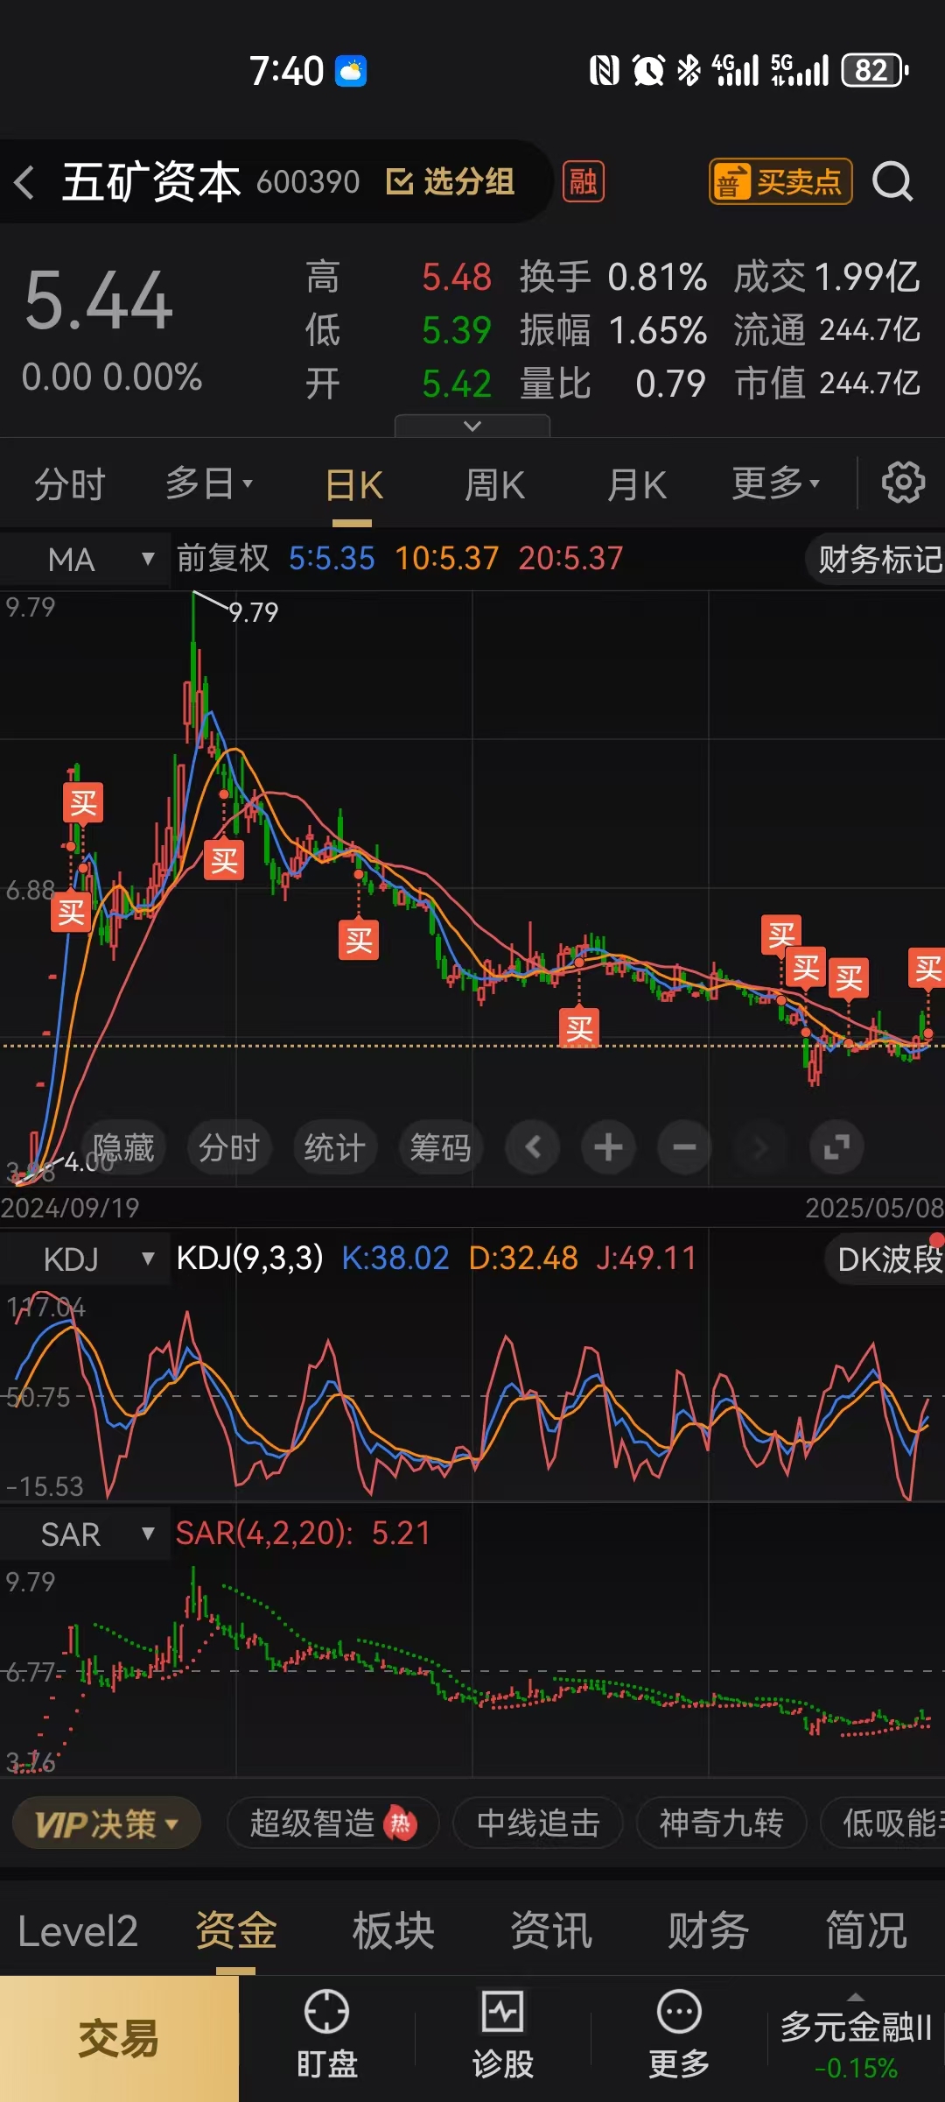The image size is (945, 2102).
Task: Switch to the 分时 chart tab
Action: 69,484
